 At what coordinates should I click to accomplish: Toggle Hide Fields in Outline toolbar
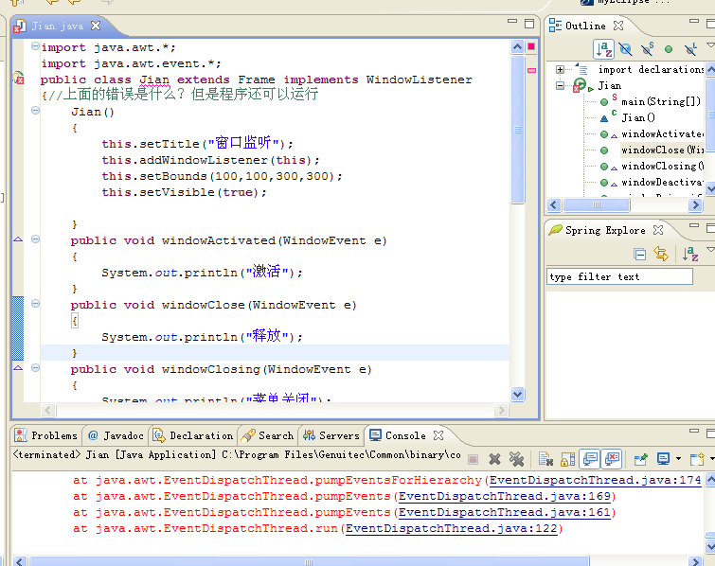click(x=625, y=49)
